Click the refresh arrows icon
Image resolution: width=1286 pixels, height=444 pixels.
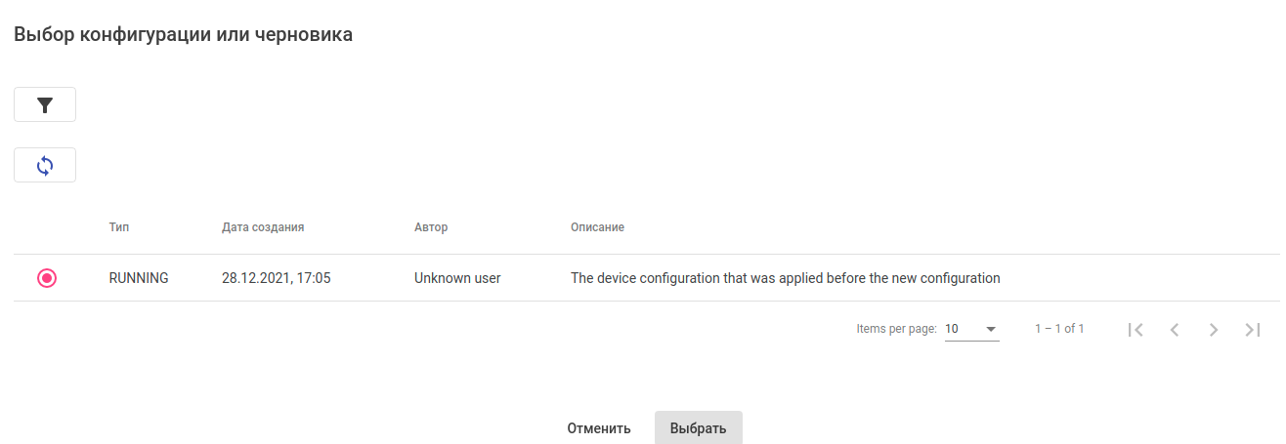45,166
